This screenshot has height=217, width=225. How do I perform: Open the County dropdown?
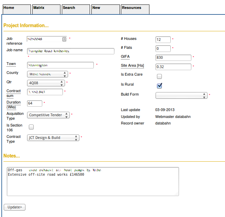[47, 74]
